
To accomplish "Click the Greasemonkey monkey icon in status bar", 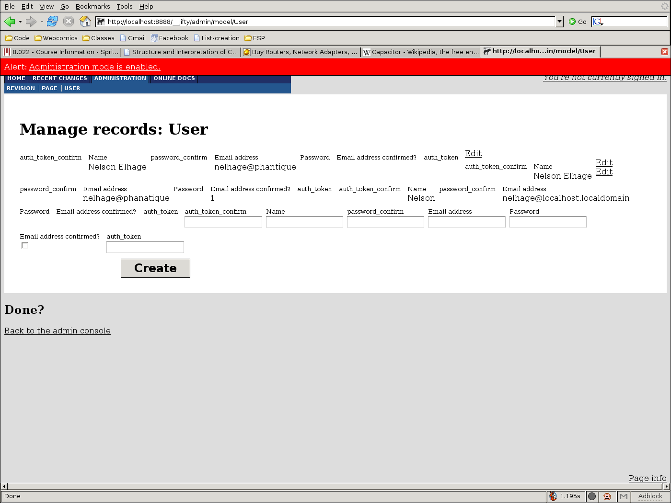I will (x=607, y=496).
